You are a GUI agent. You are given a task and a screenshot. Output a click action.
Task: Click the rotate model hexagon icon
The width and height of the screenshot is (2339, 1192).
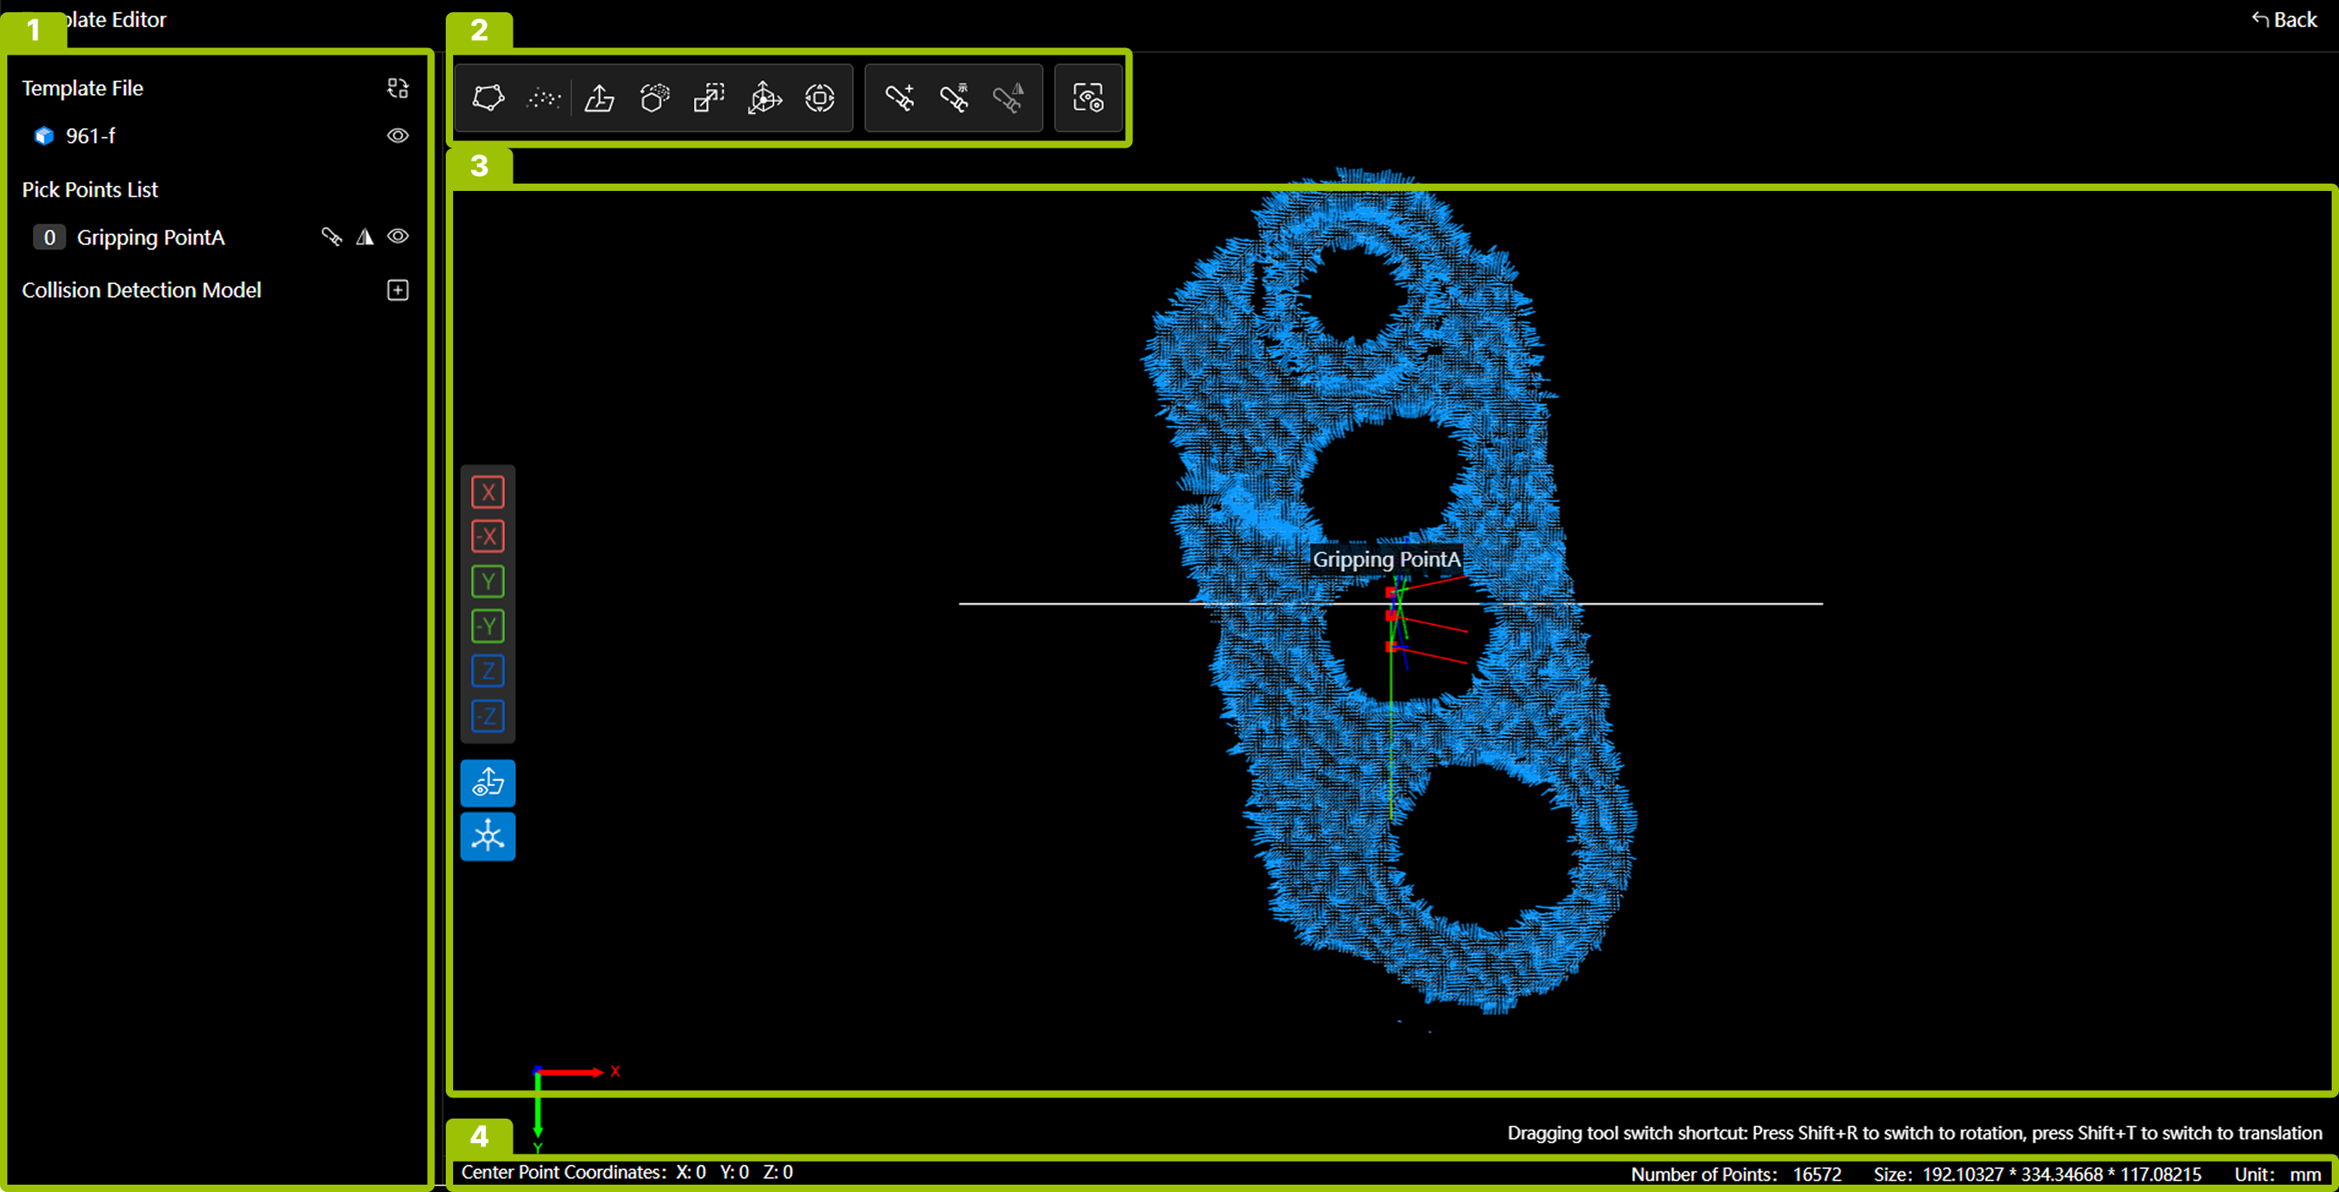pos(655,98)
